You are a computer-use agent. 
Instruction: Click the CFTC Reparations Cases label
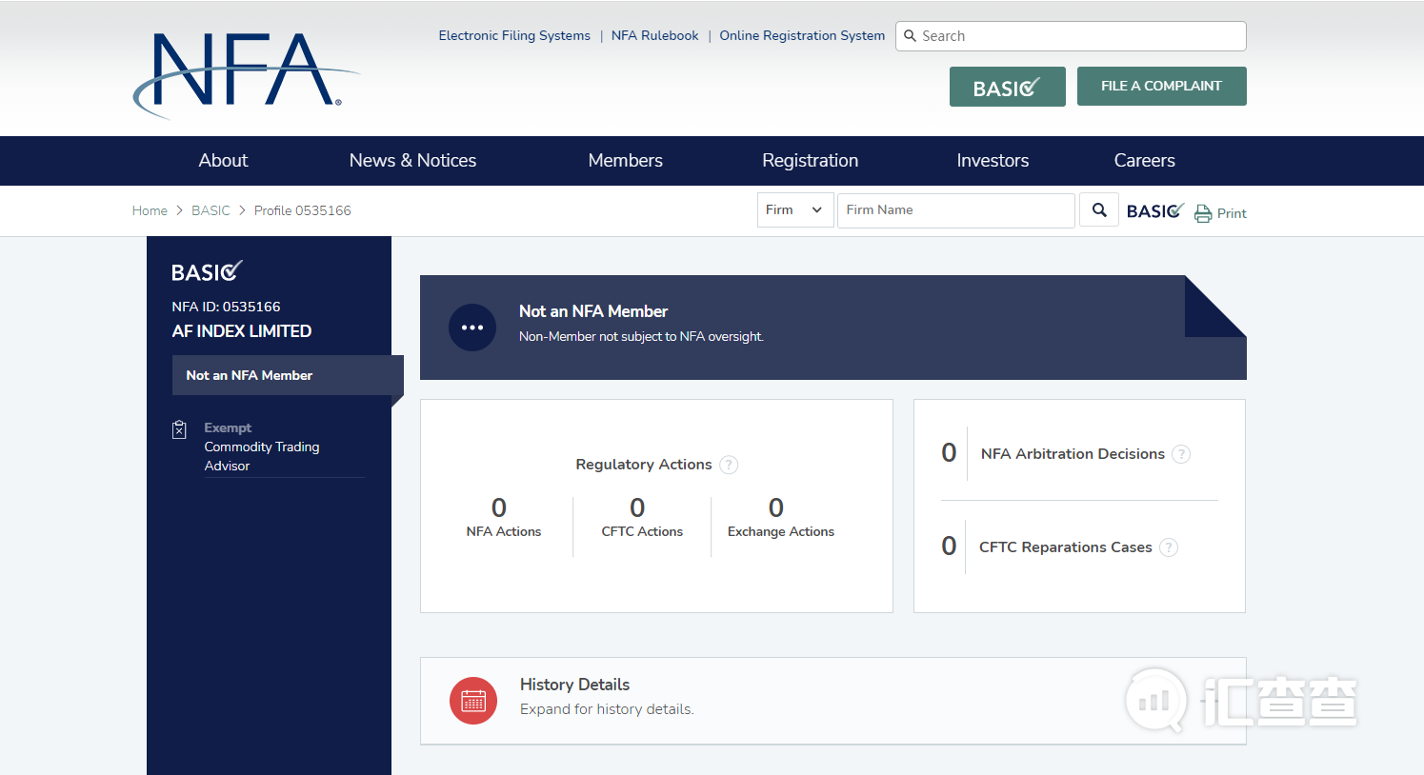pos(1066,547)
